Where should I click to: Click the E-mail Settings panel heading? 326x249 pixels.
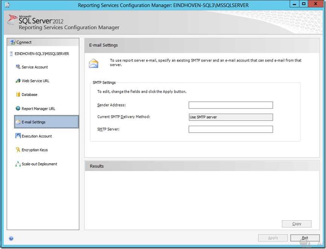point(103,45)
